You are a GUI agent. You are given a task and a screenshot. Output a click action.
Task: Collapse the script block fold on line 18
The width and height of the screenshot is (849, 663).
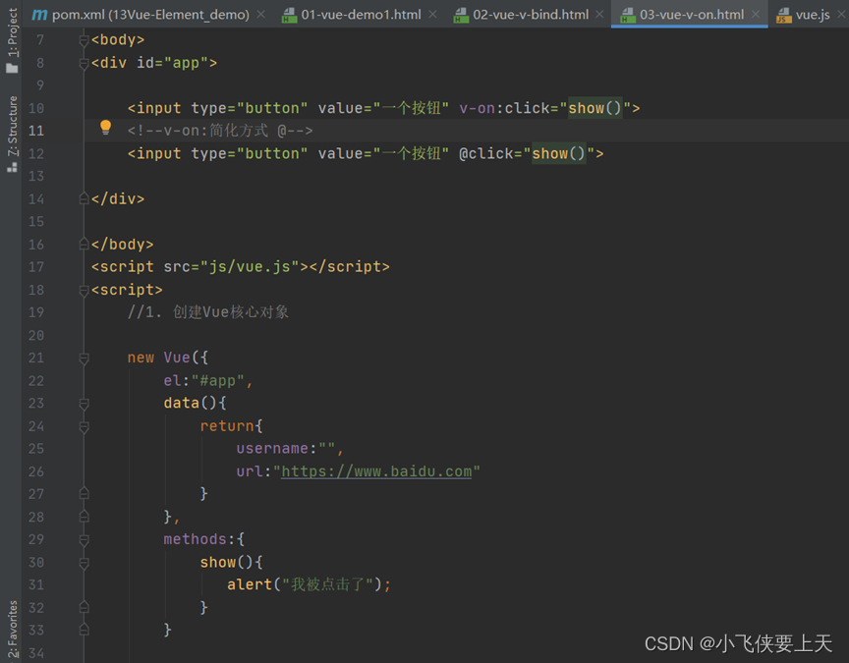click(x=84, y=291)
